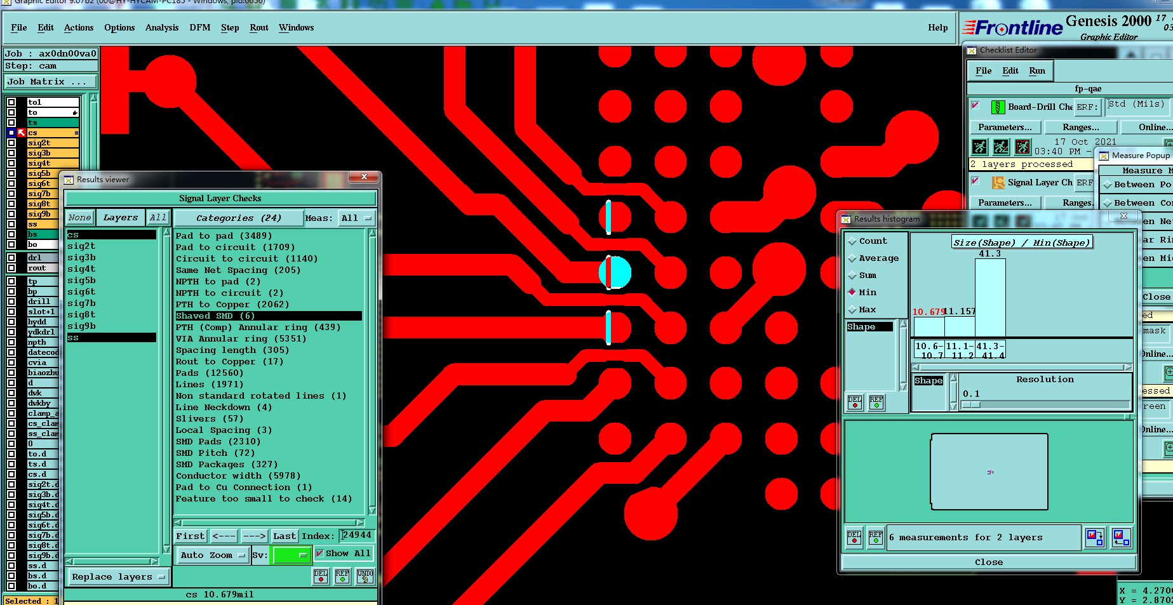Open the DFM menu
1173x605 pixels.
[200, 28]
